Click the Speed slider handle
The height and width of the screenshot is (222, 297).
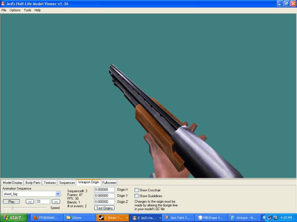(12, 208)
